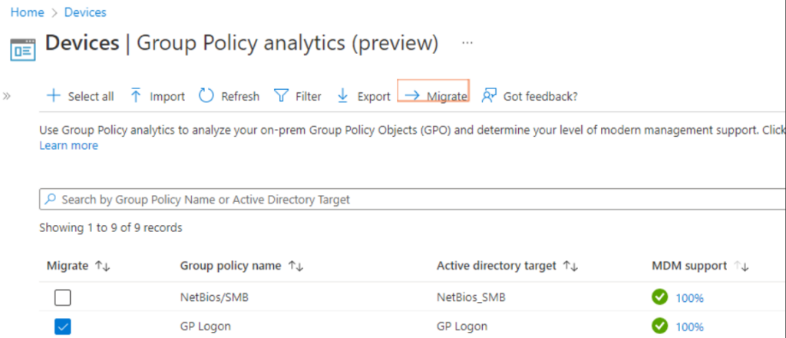Expand the collapsed side menu chevrons

[x=8, y=96]
